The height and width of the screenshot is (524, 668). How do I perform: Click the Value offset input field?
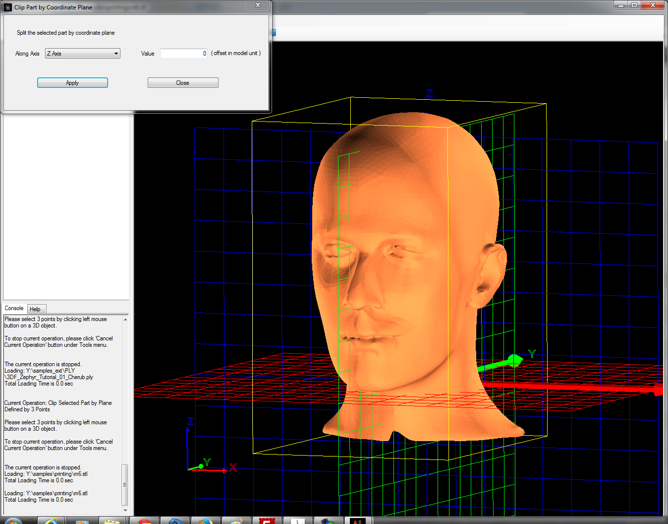[x=183, y=54]
